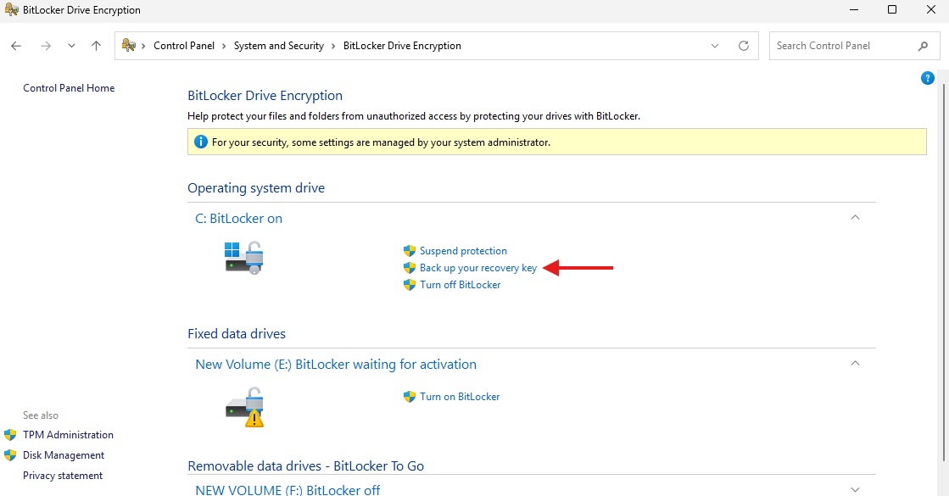Collapse the New Volume (E:) section

[855, 363]
